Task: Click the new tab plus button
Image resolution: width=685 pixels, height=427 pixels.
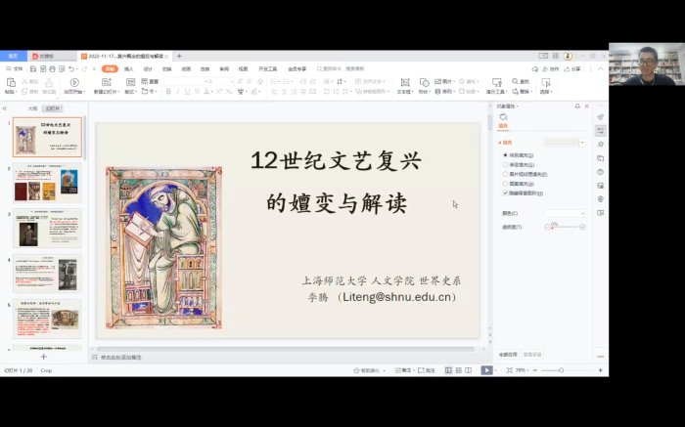Action: coord(179,56)
